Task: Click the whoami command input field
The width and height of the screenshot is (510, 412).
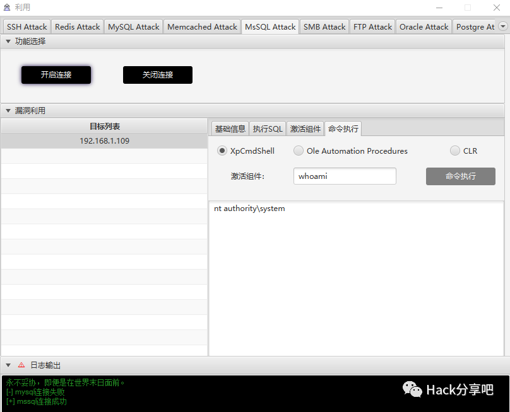Action: point(345,176)
